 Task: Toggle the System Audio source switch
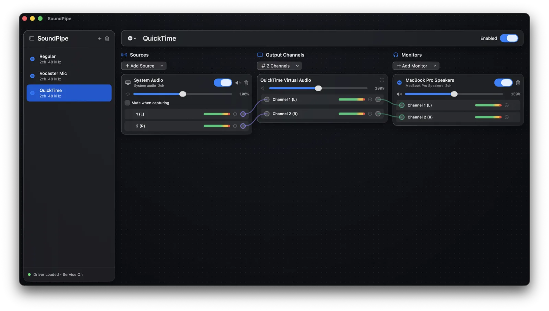[223, 83]
